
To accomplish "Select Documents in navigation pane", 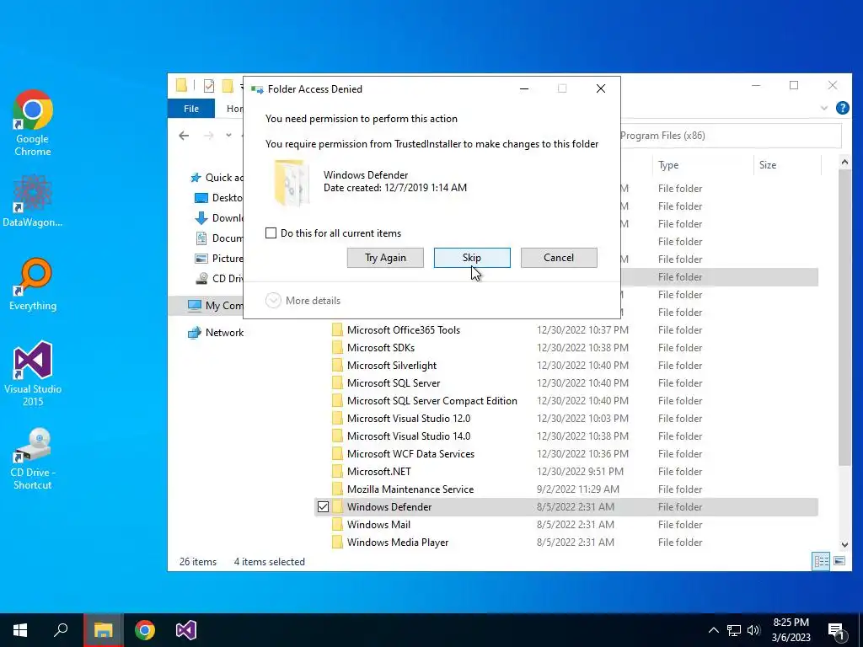I will coord(218,238).
